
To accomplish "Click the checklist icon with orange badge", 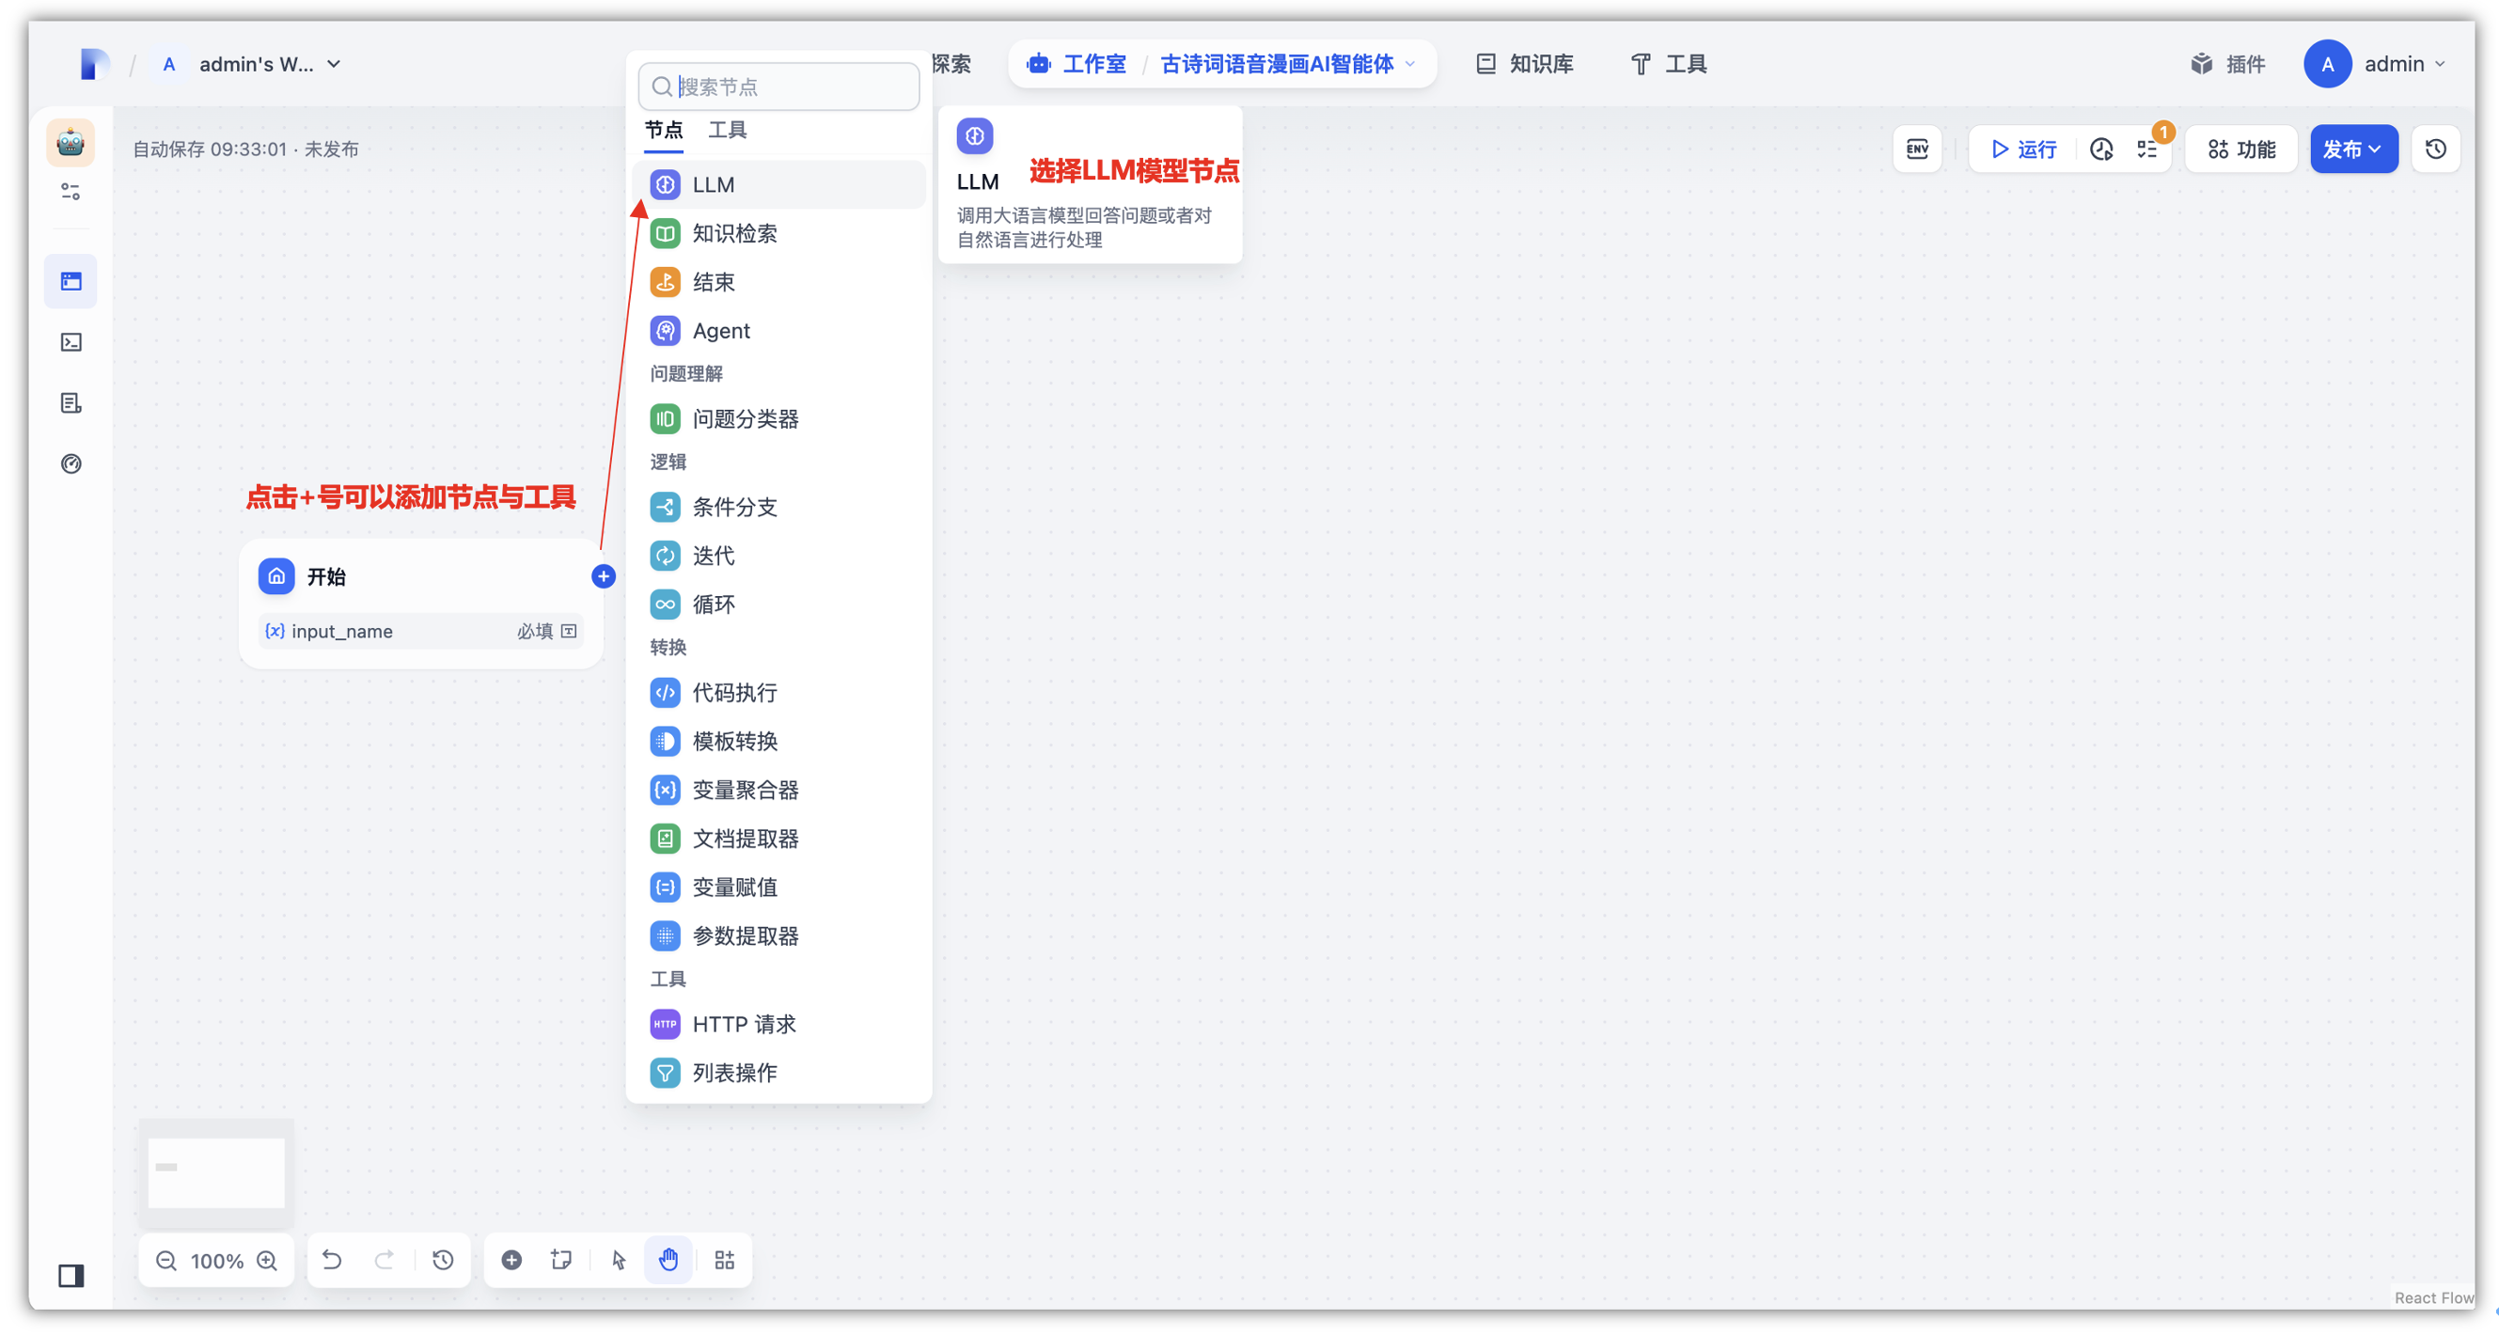I will pos(2146,149).
